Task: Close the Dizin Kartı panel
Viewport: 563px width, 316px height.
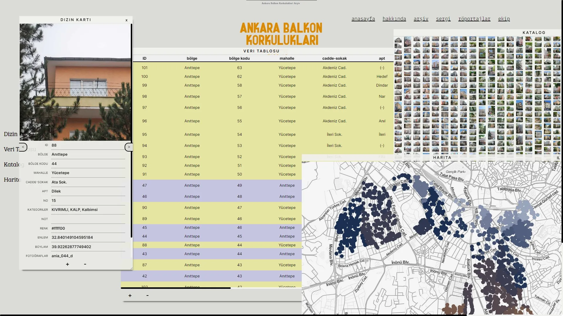Action: (x=126, y=20)
